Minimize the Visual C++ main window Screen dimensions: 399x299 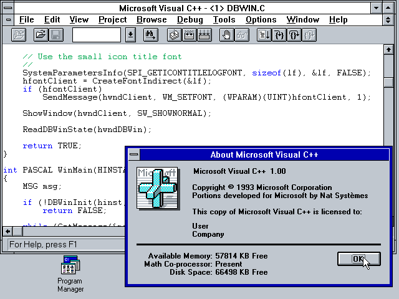(x=376, y=8)
